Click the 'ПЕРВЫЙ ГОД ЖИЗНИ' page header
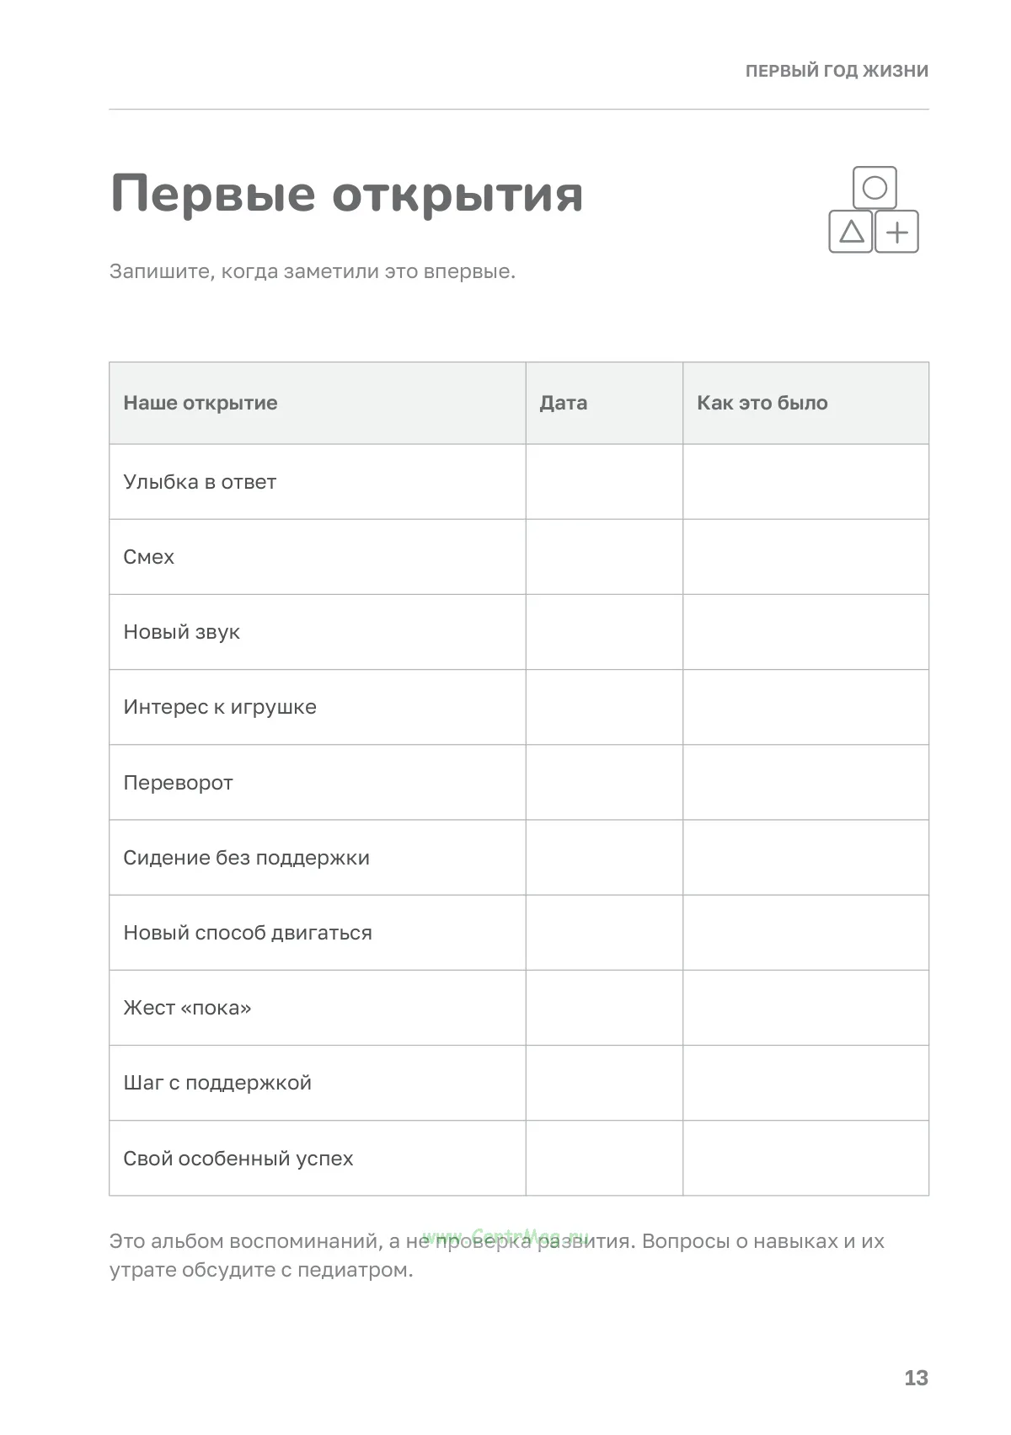 pyautogui.click(x=837, y=71)
